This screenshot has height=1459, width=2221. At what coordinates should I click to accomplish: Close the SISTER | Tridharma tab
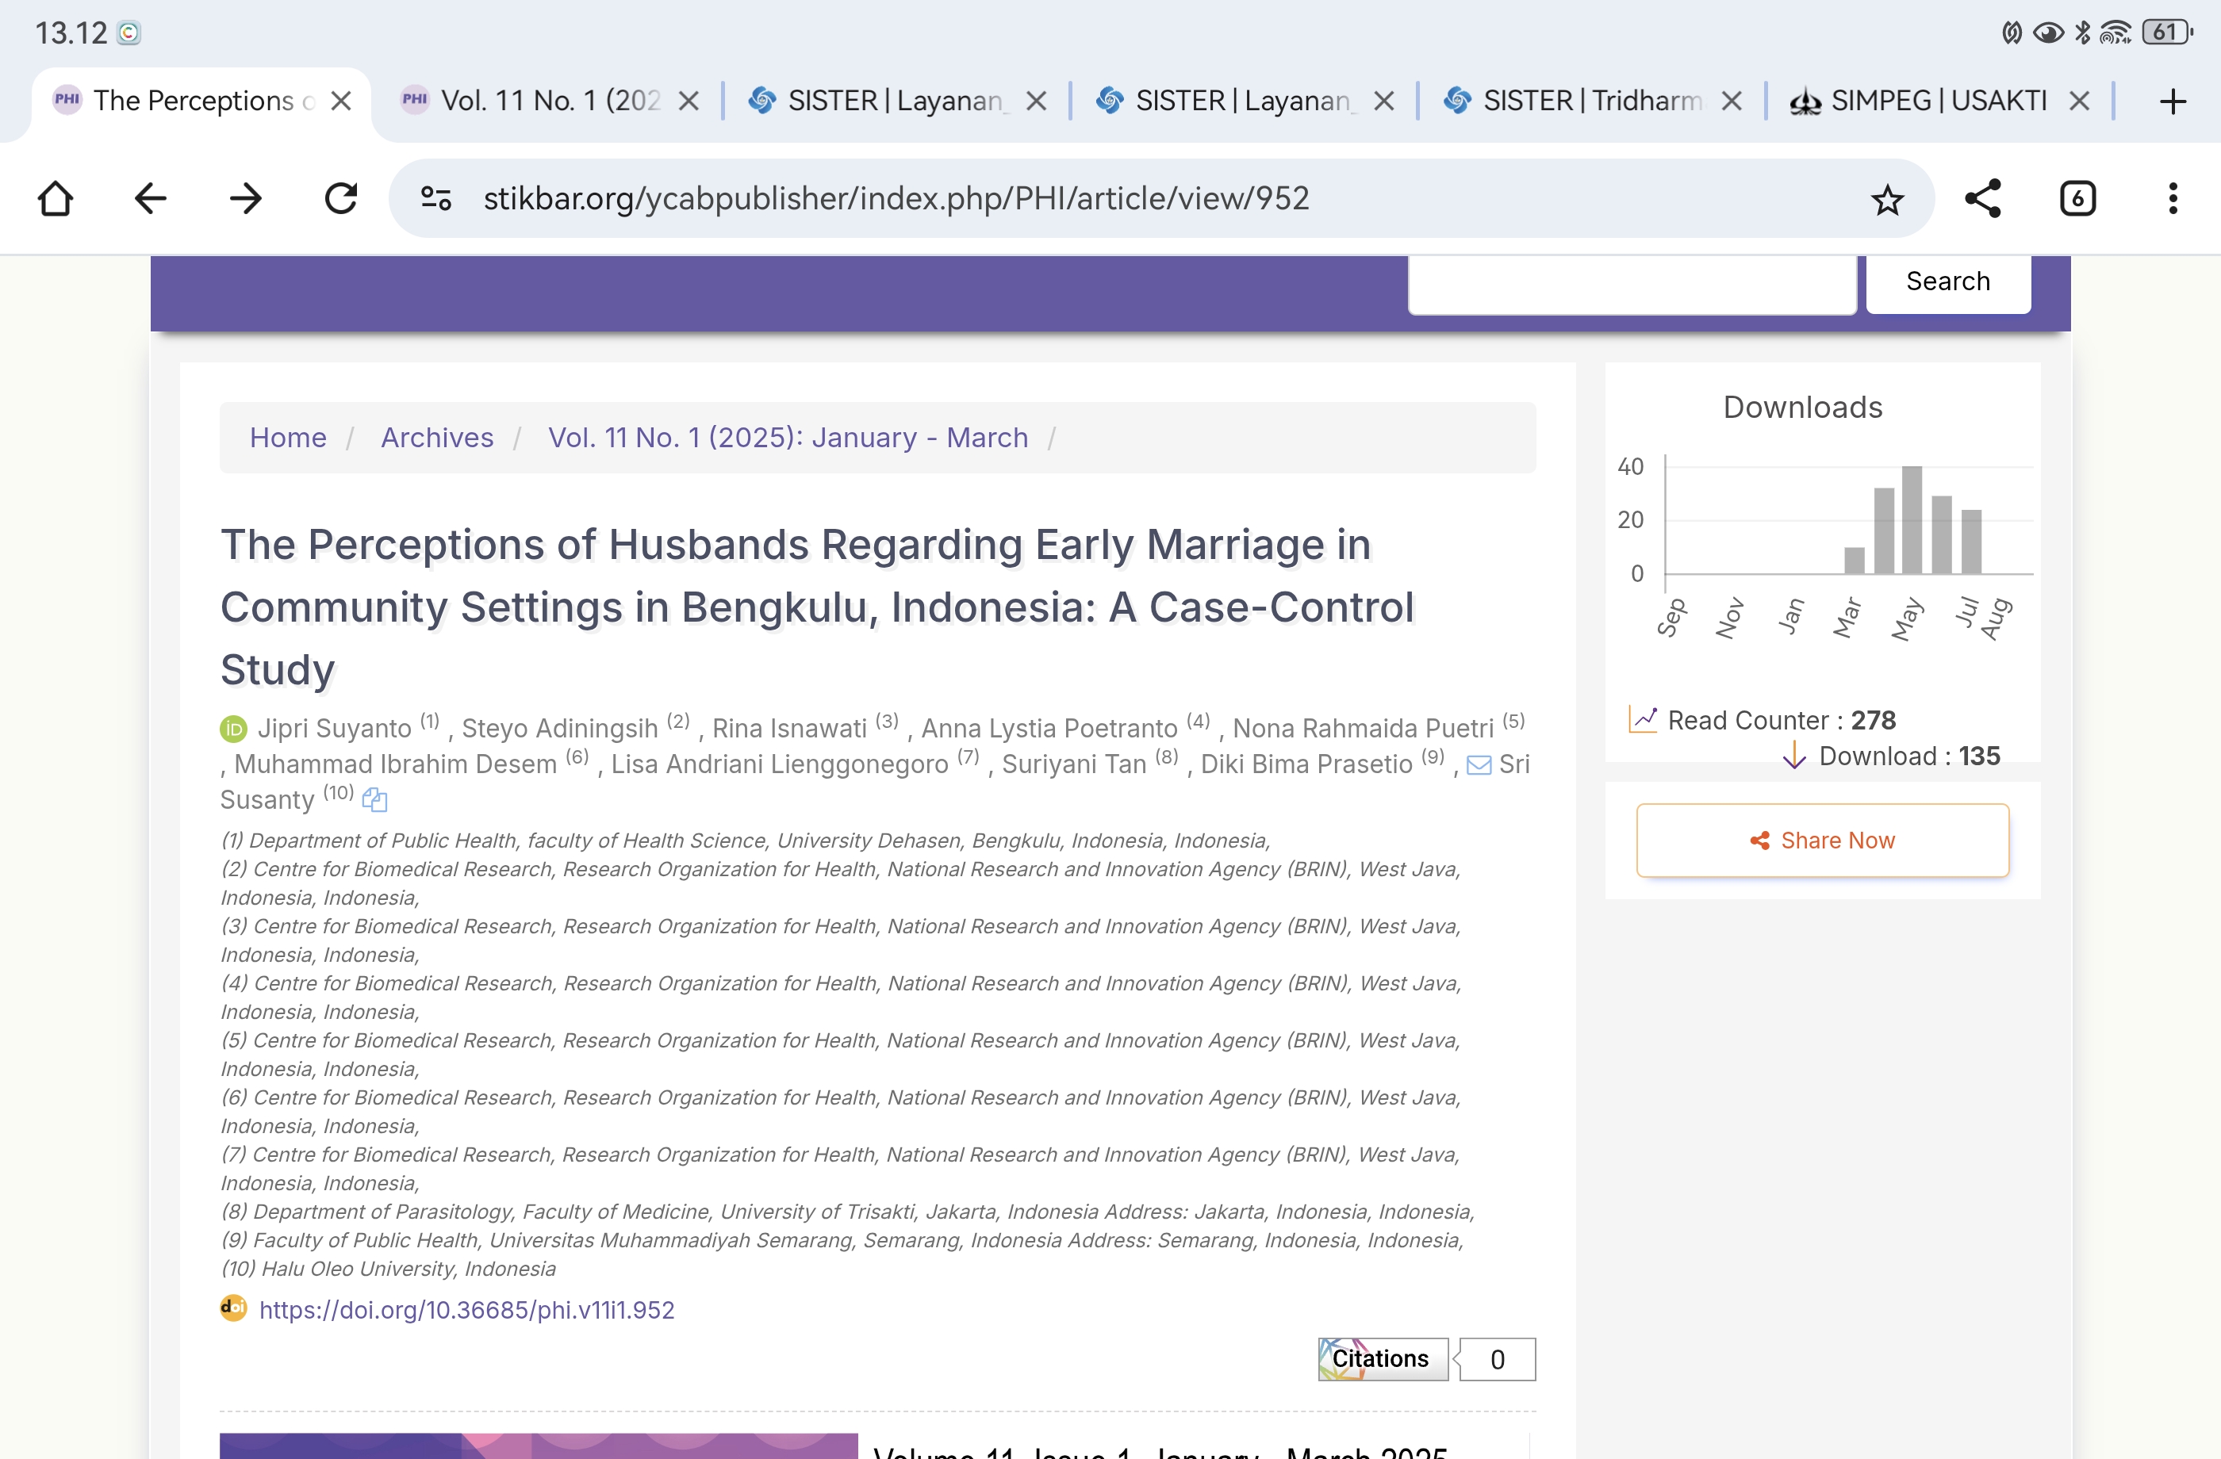click(x=1731, y=101)
